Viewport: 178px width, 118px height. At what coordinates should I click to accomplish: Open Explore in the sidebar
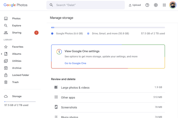(x=16, y=26)
